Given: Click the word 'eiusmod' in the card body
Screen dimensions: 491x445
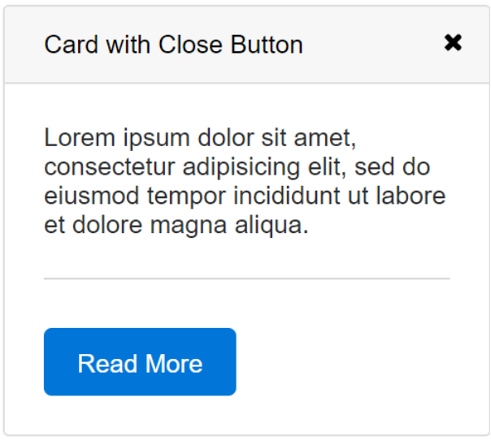Looking at the screenshot, I should click(x=91, y=196).
